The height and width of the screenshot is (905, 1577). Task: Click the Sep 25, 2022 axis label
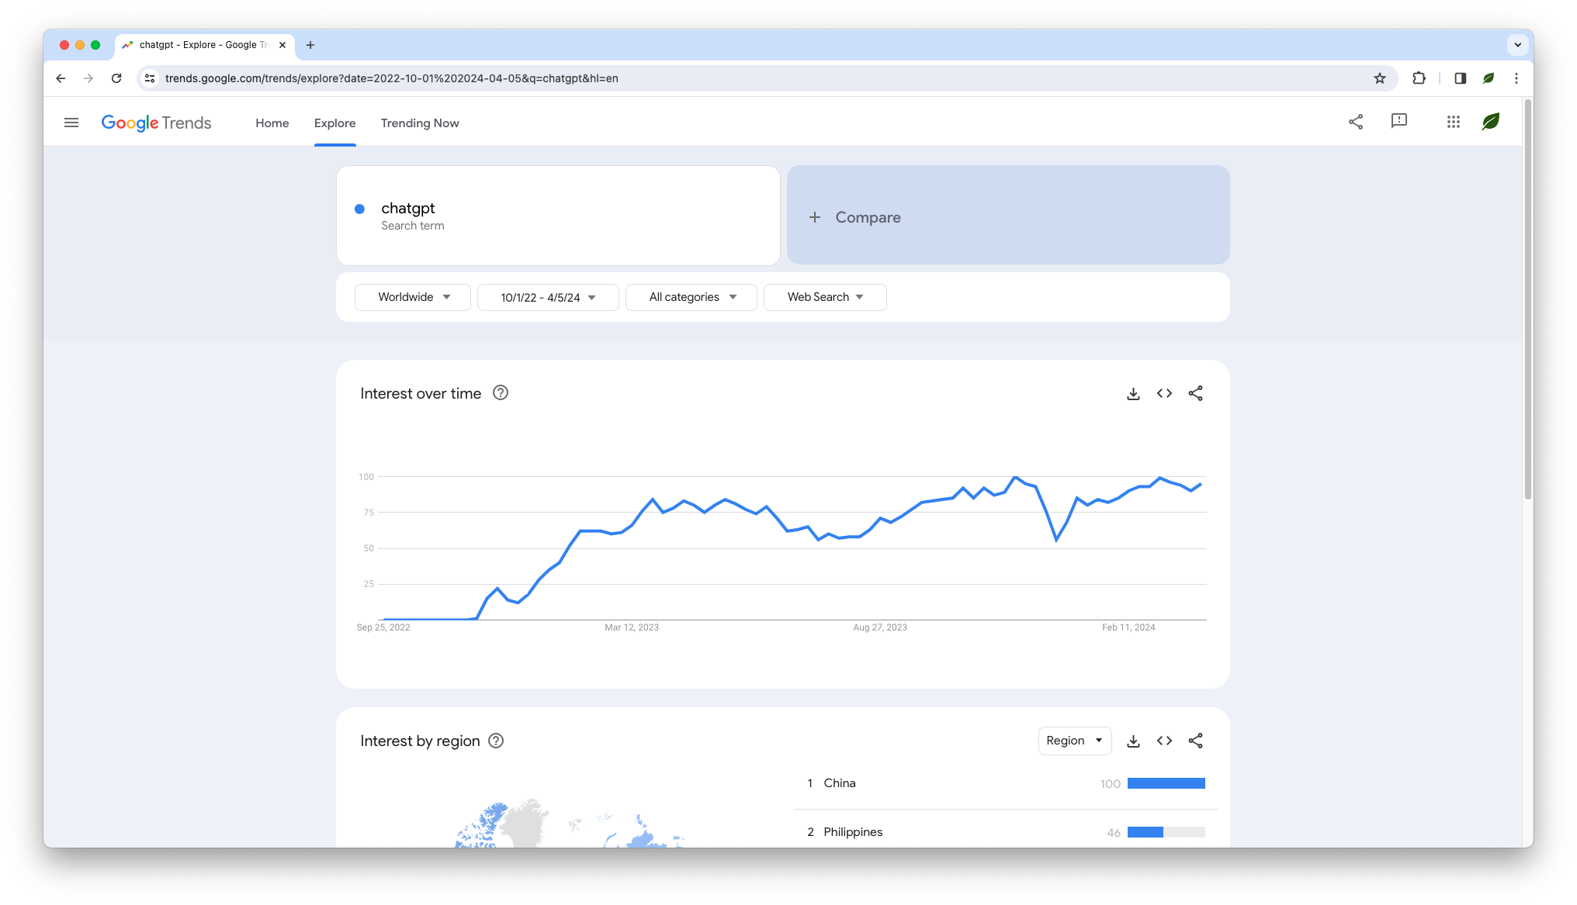pos(383,627)
